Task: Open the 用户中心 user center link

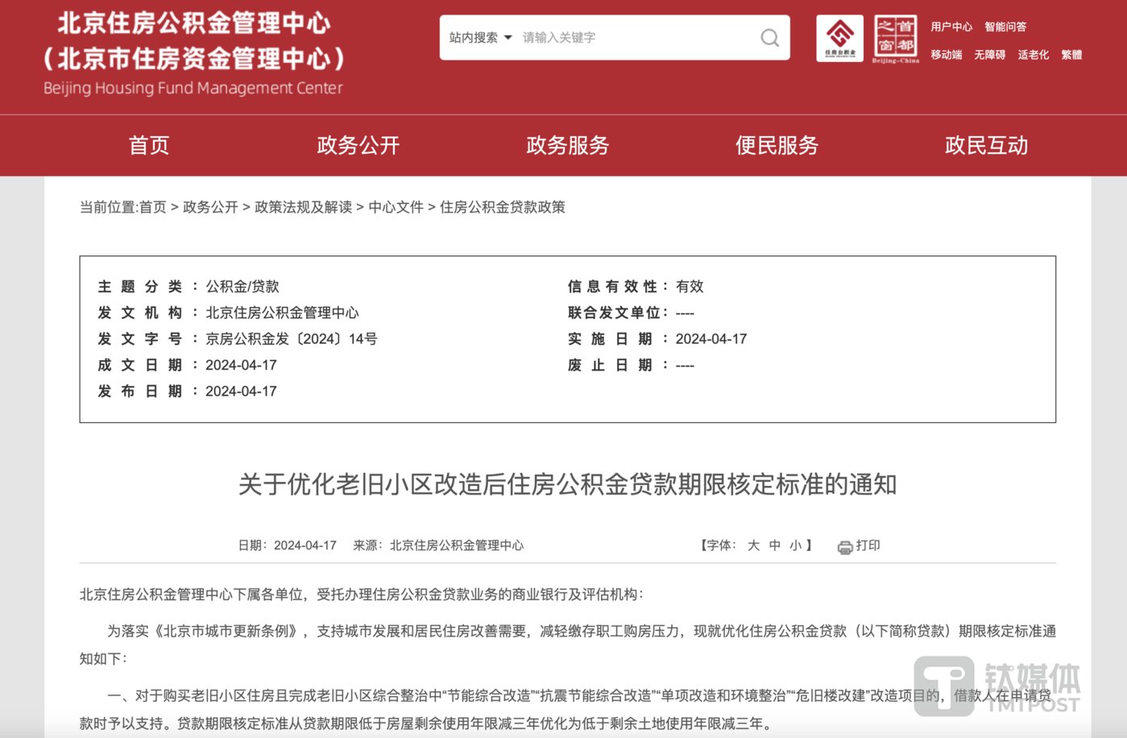Action: (x=953, y=27)
